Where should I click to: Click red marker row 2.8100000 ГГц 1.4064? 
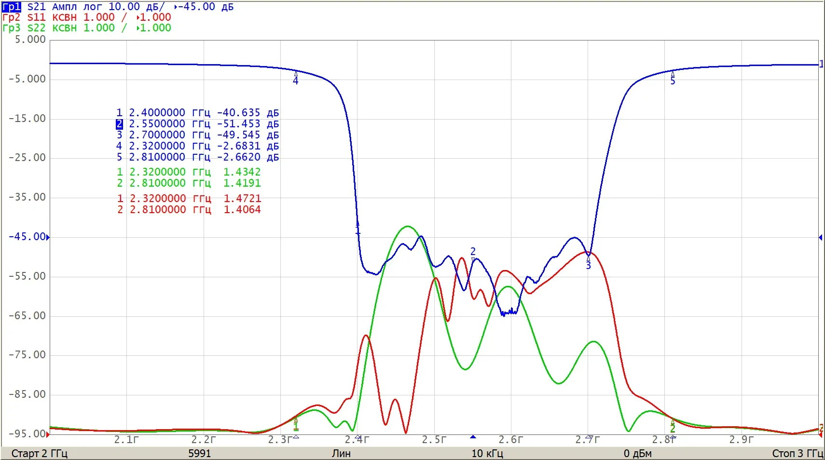pyautogui.click(x=189, y=210)
